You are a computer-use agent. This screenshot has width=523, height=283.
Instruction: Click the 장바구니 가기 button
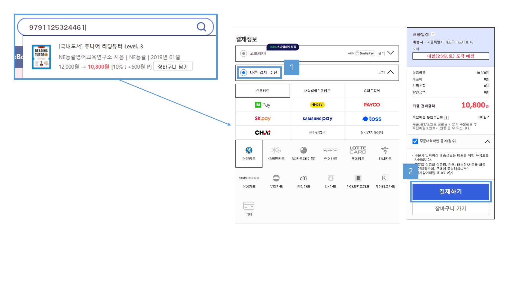coord(451,209)
